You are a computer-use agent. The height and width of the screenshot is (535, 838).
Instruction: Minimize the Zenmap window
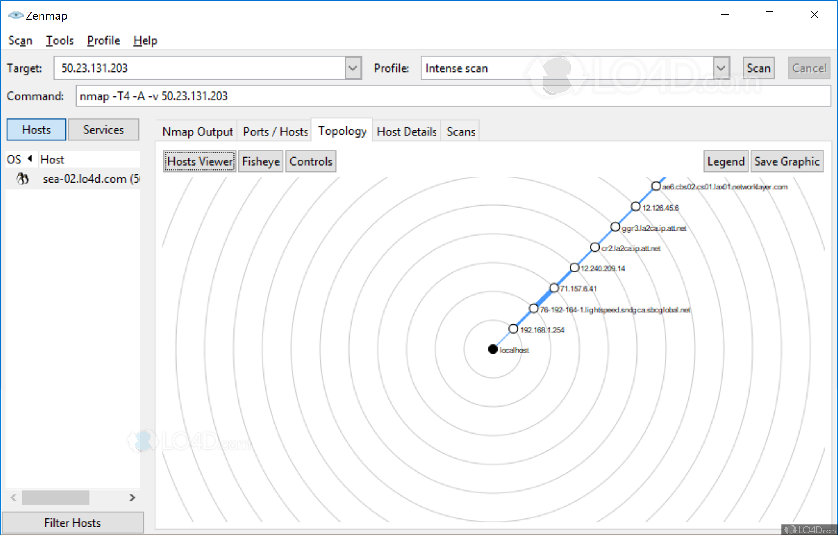coord(725,15)
